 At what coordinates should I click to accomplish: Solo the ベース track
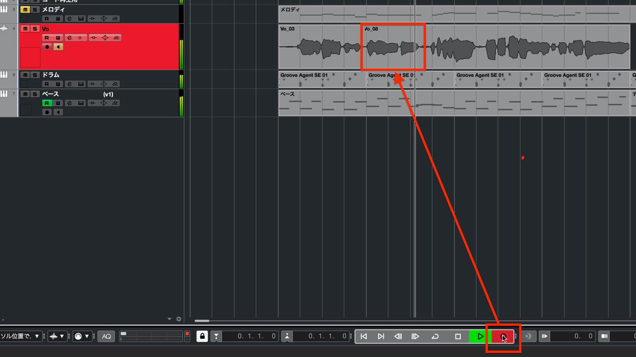[35, 94]
